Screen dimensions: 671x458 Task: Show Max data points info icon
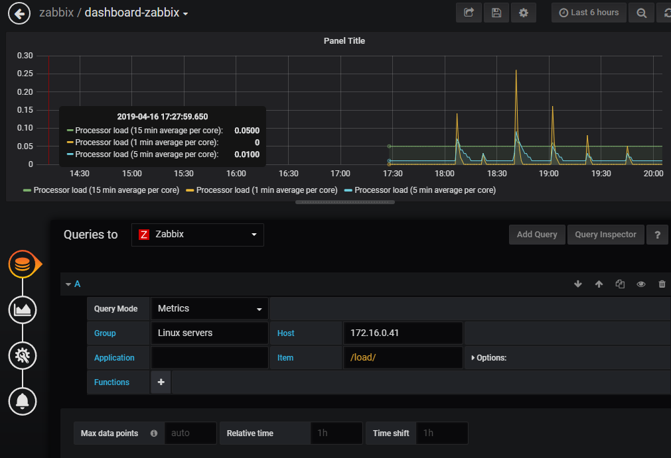point(154,433)
